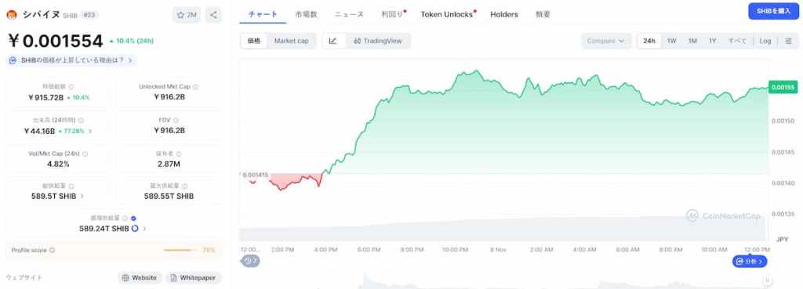This screenshot has height=289, width=803.
Task: Open the ニュース tab
Action: coord(349,14)
